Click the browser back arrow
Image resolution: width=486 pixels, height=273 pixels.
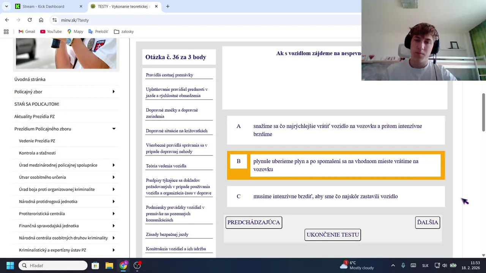pyautogui.click(x=7, y=20)
